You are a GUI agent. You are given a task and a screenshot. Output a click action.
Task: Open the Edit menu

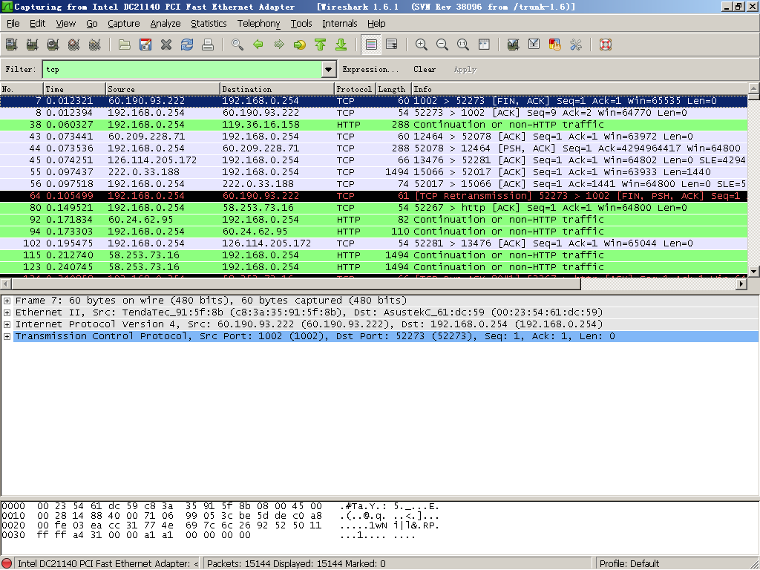coord(37,23)
